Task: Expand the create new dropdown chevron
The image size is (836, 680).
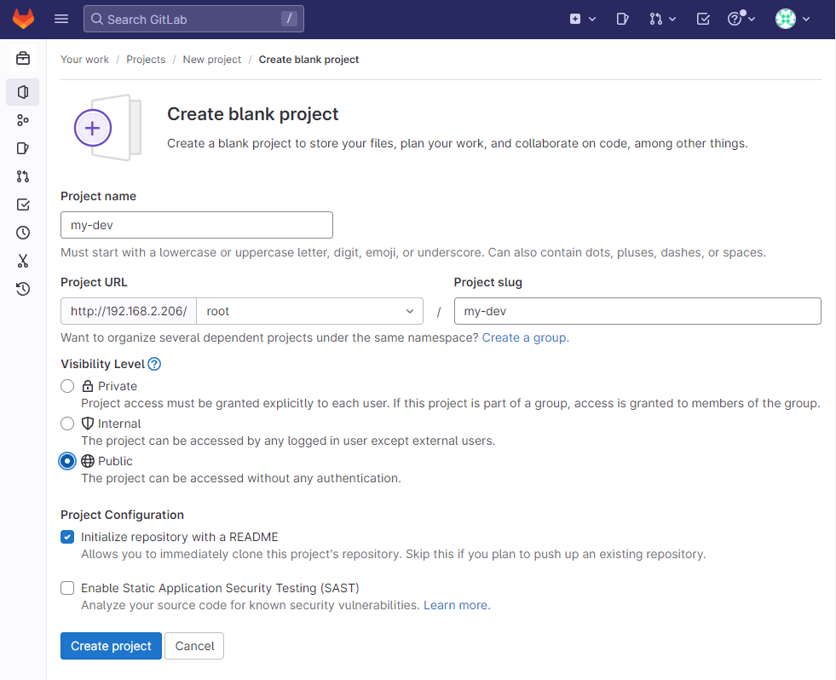Action: [x=591, y=20]
